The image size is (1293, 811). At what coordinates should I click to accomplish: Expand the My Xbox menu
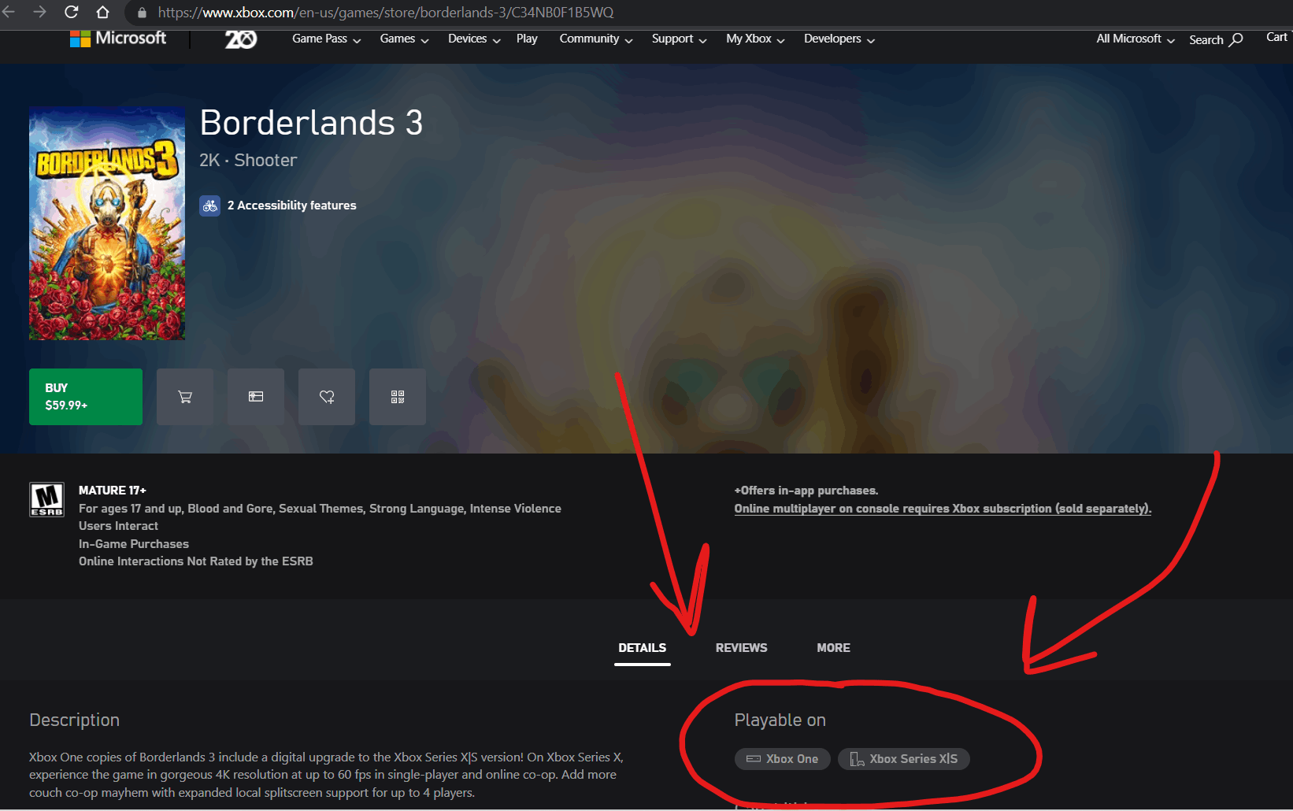(755, 39)
